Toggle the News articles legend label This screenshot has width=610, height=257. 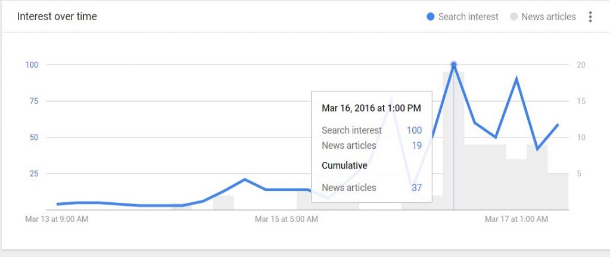coord(548,17)
